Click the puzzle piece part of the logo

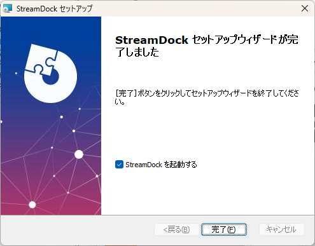[x=42, y=60]
